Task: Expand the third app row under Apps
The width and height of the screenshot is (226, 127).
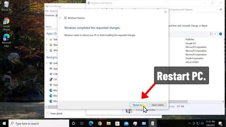Action: [47, 50]
